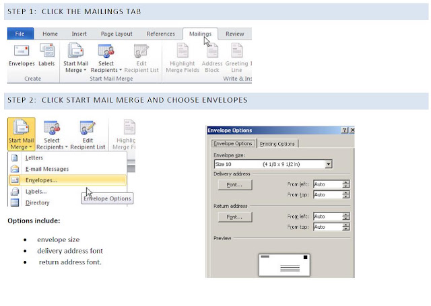Open Start Mail Merge in top ribbon
Image resolution: width=431 pixels, height=306 pixels.
click(x=75, y=58)
